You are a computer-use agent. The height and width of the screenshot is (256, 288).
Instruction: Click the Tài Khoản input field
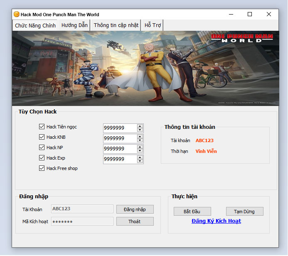click(82, 209)
